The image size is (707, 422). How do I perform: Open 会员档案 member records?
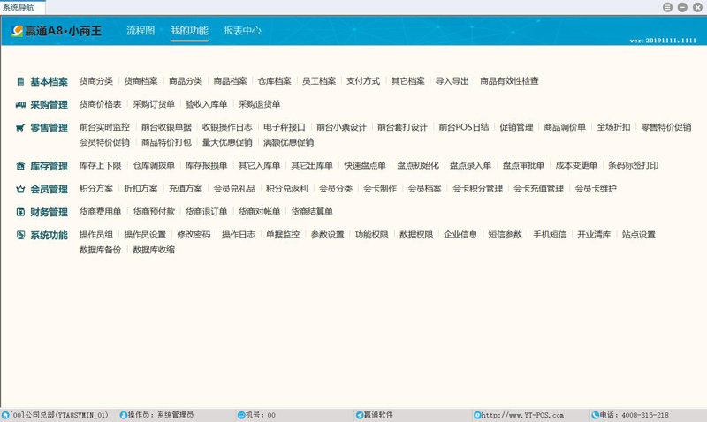(x=424, y=188)
